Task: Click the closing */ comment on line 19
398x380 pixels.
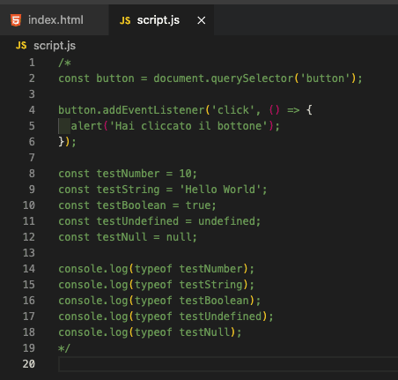Action: 64,348
